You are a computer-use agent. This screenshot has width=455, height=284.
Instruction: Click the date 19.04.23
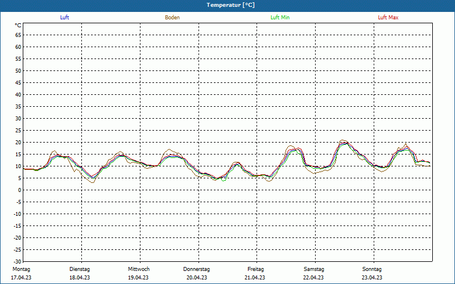coord(138,278)
